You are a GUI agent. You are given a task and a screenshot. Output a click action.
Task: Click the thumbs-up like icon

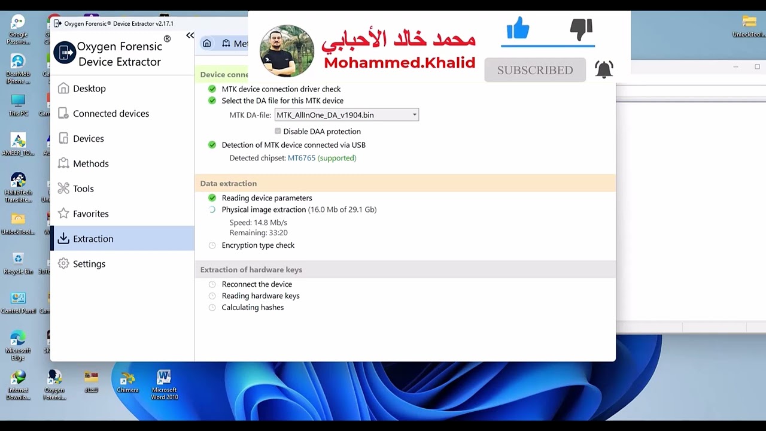click(x=518, y=28)
